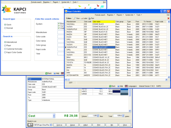
Task: Close the Colors panel with red X
Action: click(168, 18)
